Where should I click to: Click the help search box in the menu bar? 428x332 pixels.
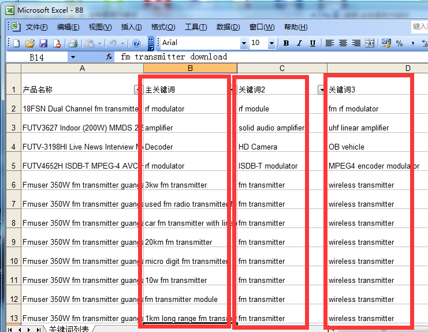coord(419,27)
